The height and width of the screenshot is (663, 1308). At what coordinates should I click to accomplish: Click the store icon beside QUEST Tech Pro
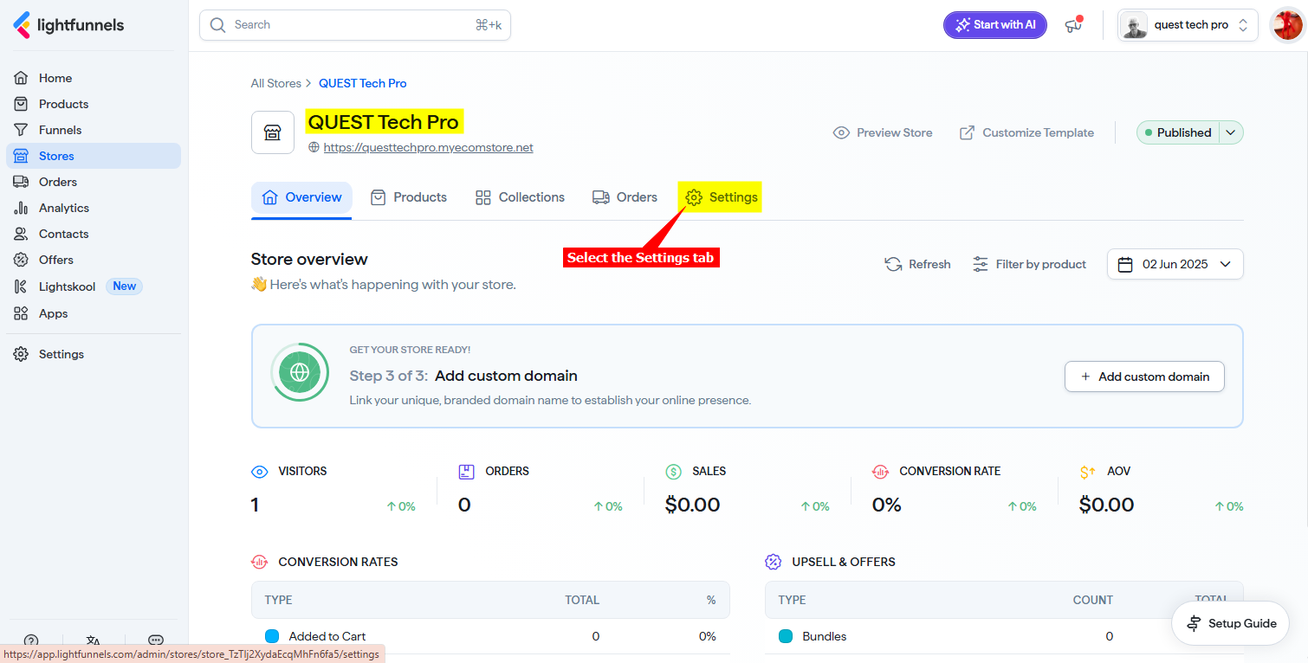(x=272, y=132)
